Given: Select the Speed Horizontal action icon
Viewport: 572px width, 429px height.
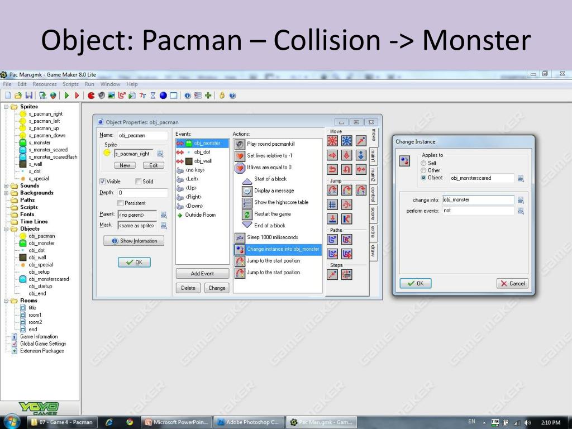Looking at the screenshot, I should coord(332,155).
